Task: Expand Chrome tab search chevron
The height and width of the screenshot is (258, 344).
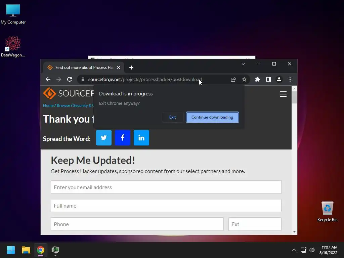Action: [243, 64]
